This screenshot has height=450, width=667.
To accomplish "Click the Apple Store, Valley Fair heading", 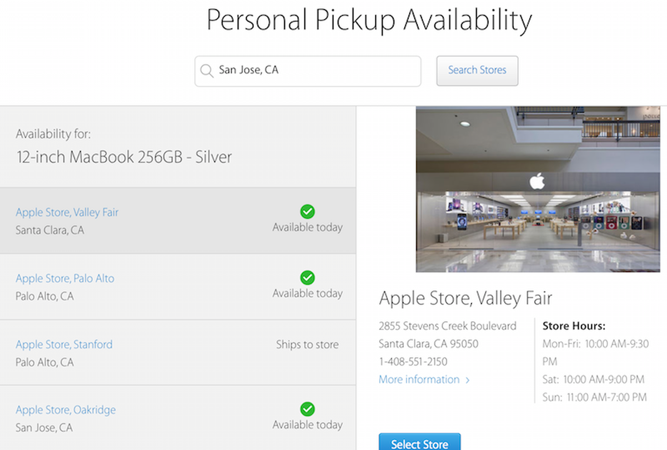I will 465,298.
